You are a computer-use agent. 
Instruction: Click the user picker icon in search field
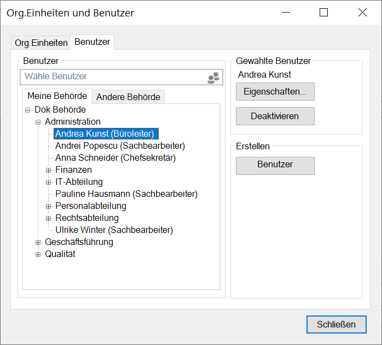pyautogui.click(x=213, y=78)
